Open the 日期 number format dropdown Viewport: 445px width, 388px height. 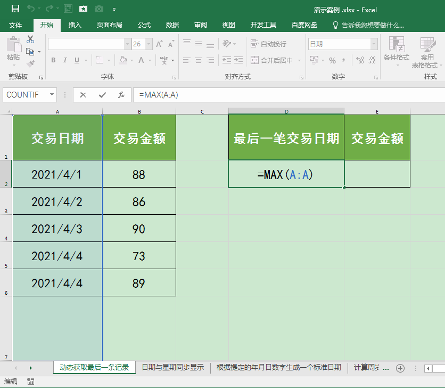[x=374, y=44]
